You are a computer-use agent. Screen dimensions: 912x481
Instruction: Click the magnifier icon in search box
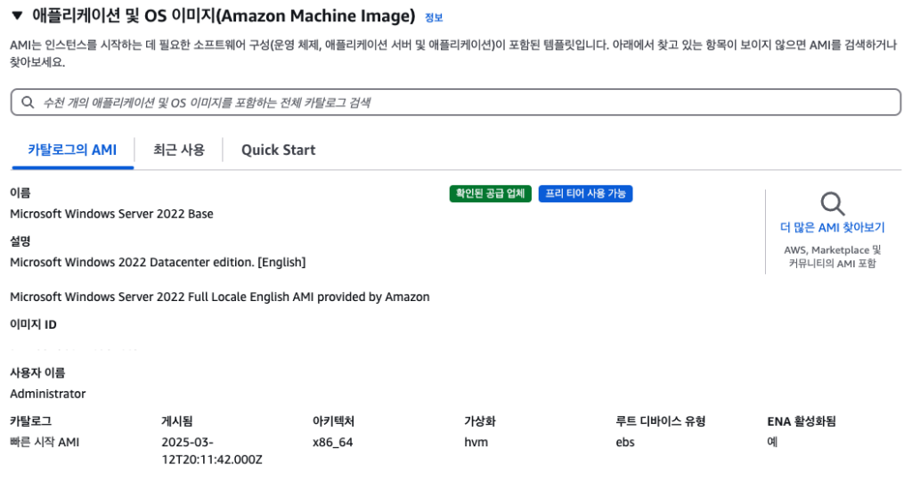click(x=28, y=102)
